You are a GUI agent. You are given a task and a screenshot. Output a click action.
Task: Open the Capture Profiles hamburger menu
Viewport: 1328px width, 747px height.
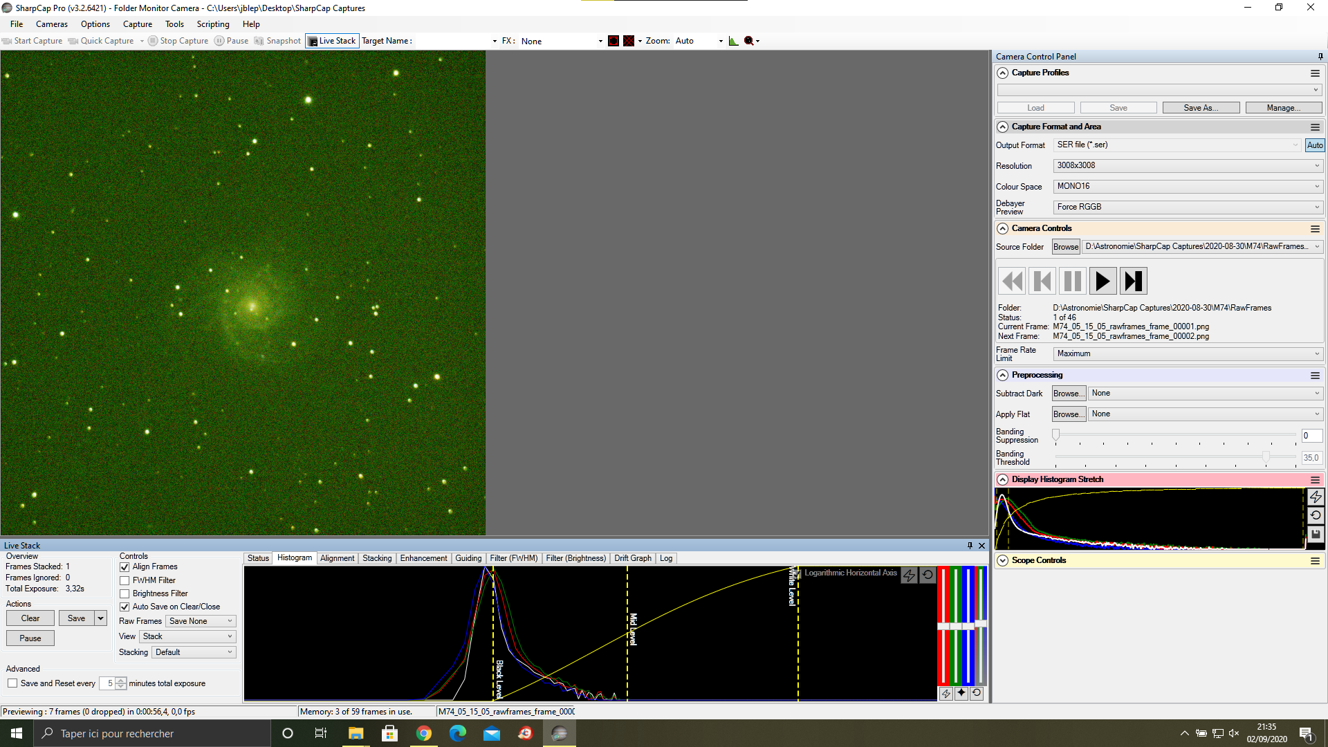click(1315, 73)
